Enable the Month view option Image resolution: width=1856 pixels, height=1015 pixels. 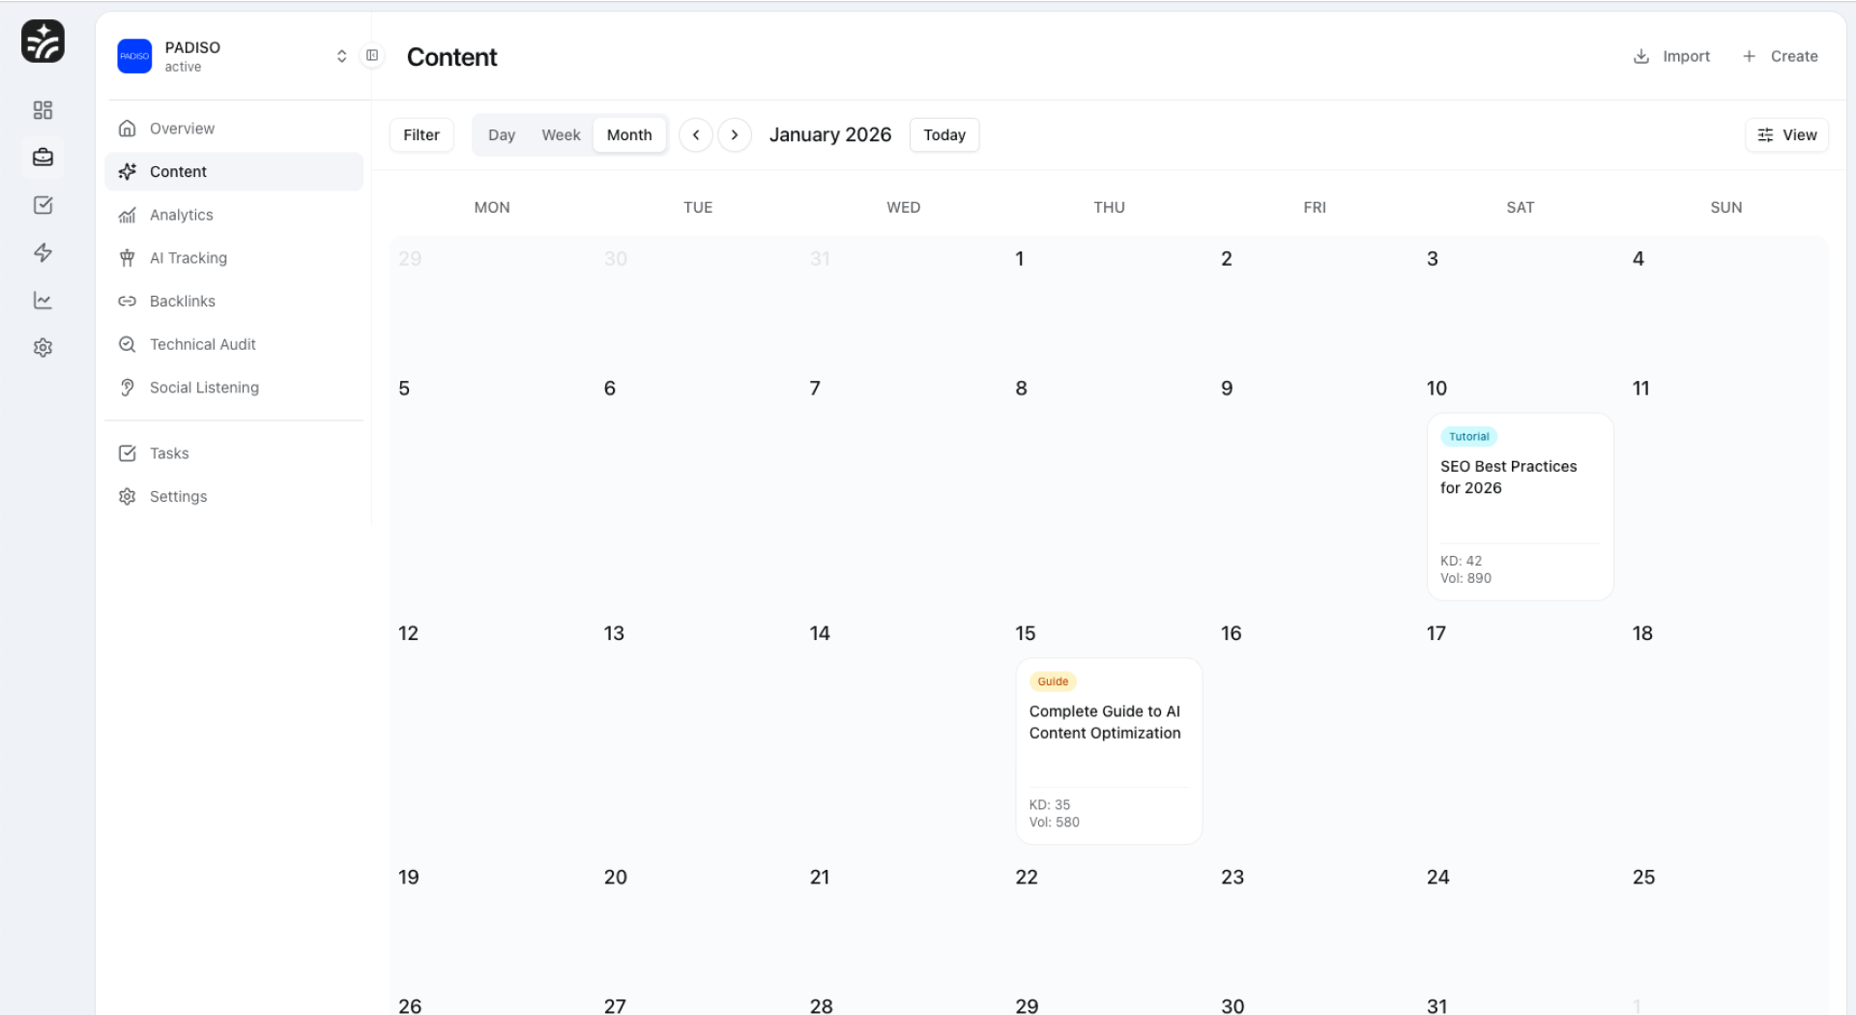pyautogui.click(x=629, y=134)
